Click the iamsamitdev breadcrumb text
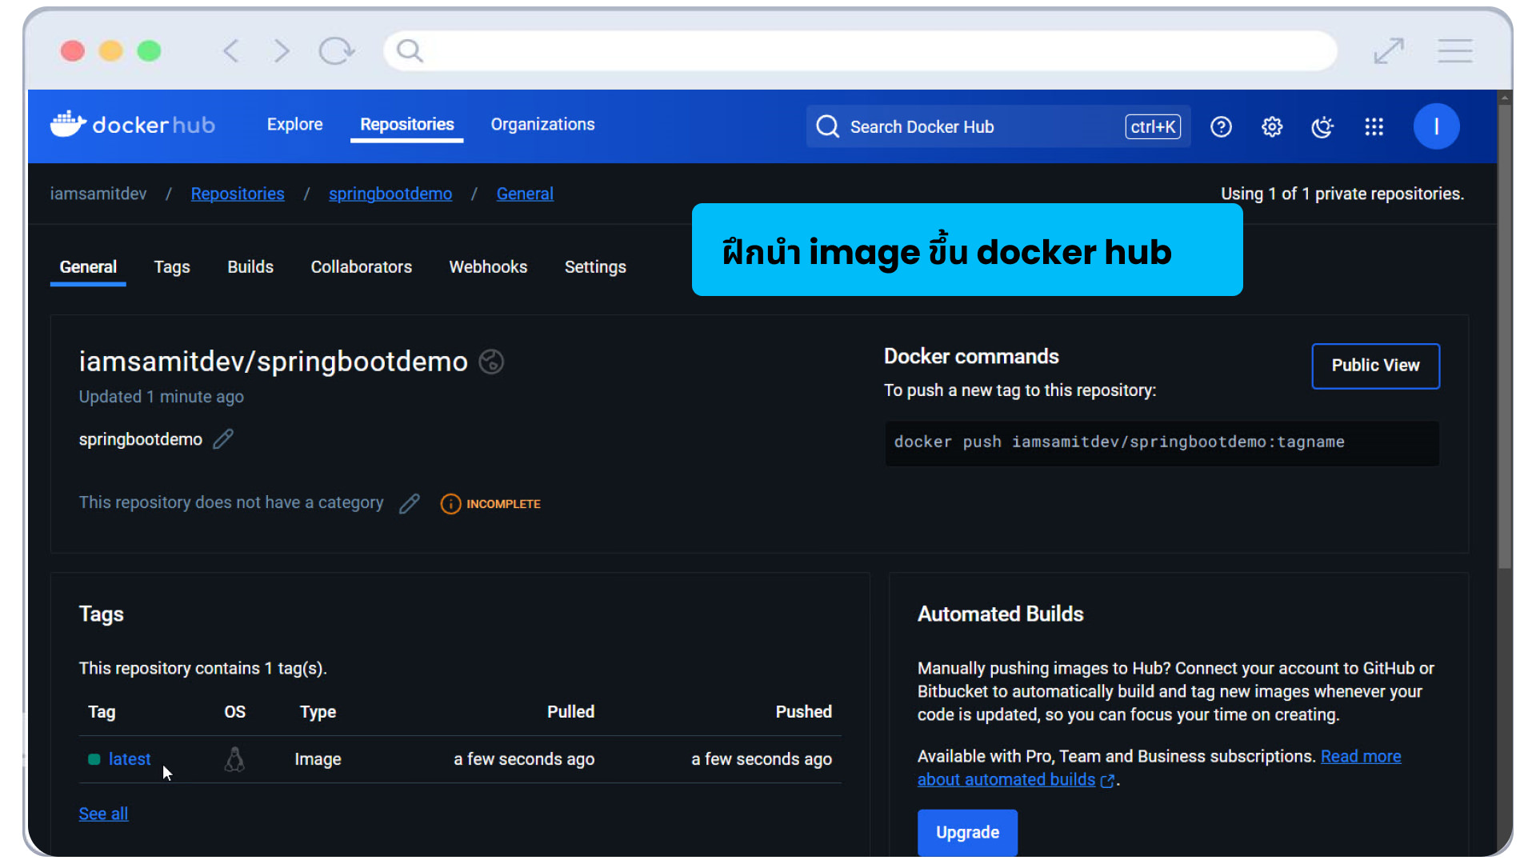This screenshot has width=1536, height=864. pyautogui.click(x=98, y=194)
